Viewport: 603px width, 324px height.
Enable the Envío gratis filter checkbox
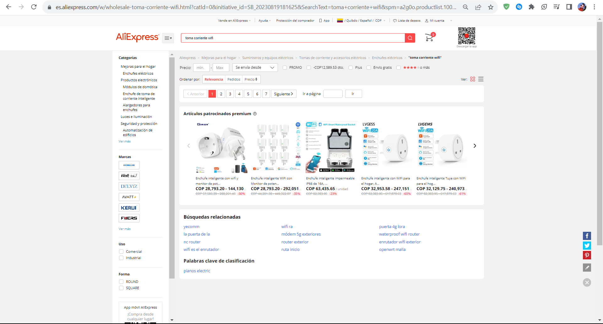tap(369, 67)
